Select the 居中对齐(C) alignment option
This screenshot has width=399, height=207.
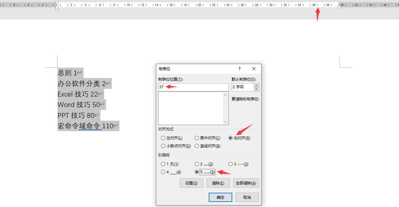[x=197, y=138]
